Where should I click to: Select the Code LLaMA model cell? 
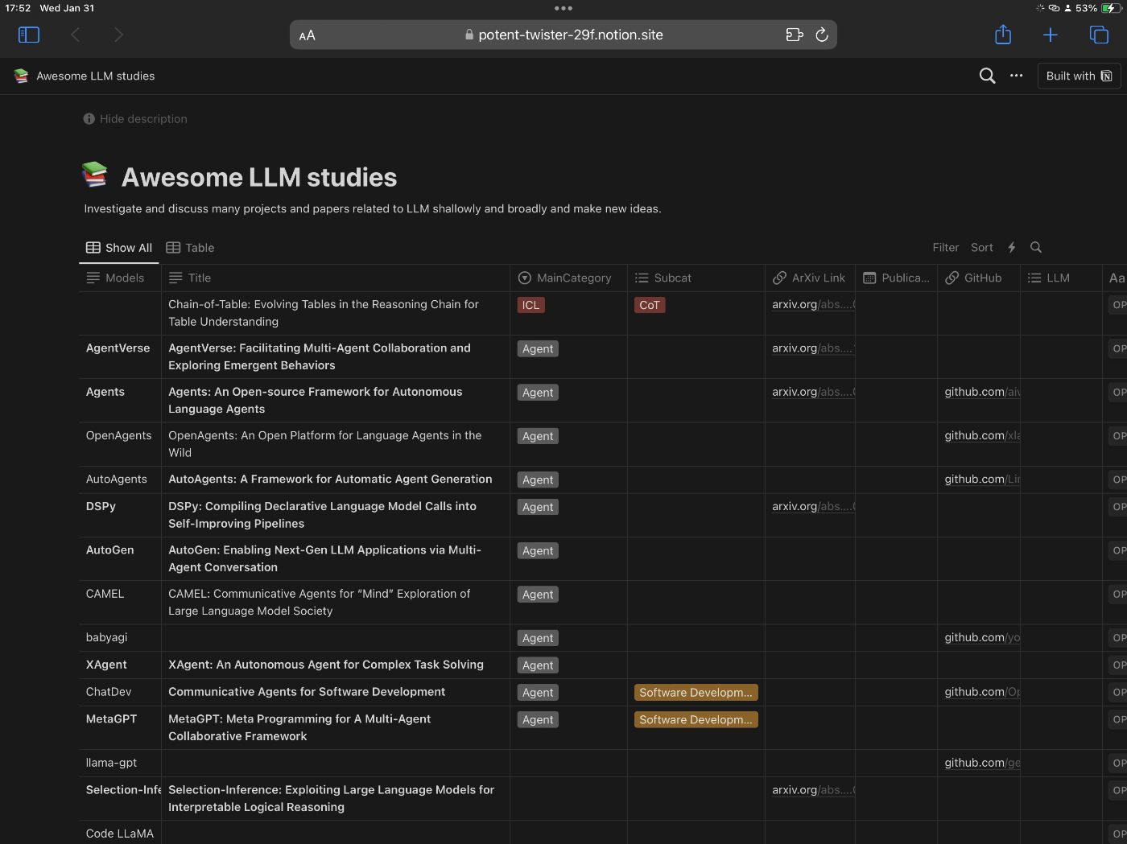pos(120,833)
